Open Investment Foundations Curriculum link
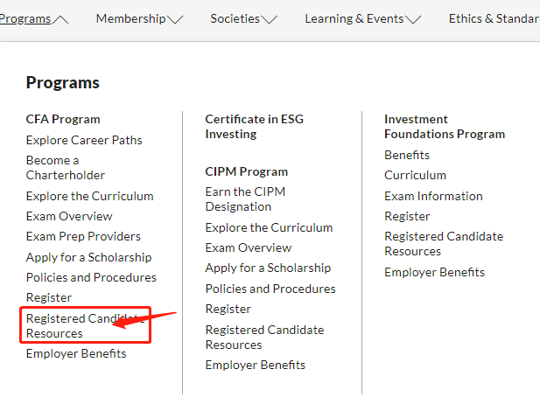Image resolution: width=540 pixels, height=418 pixels. tap(415, 175)
